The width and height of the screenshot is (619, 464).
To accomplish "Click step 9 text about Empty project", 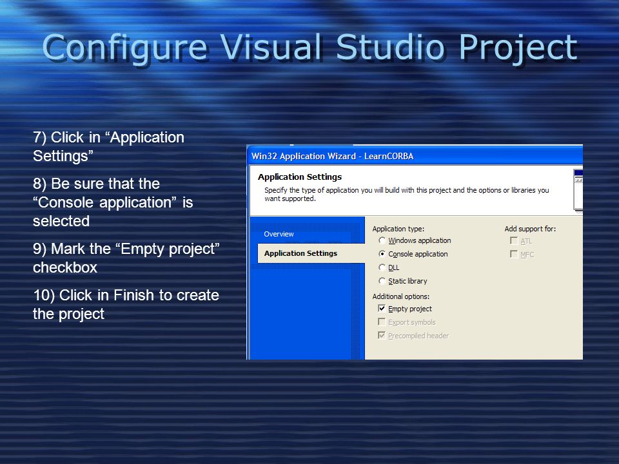I will [126, 258].
